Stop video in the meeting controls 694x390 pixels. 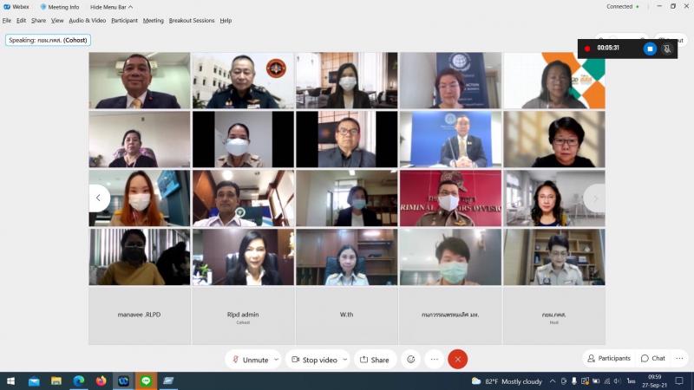coord(315,360)
